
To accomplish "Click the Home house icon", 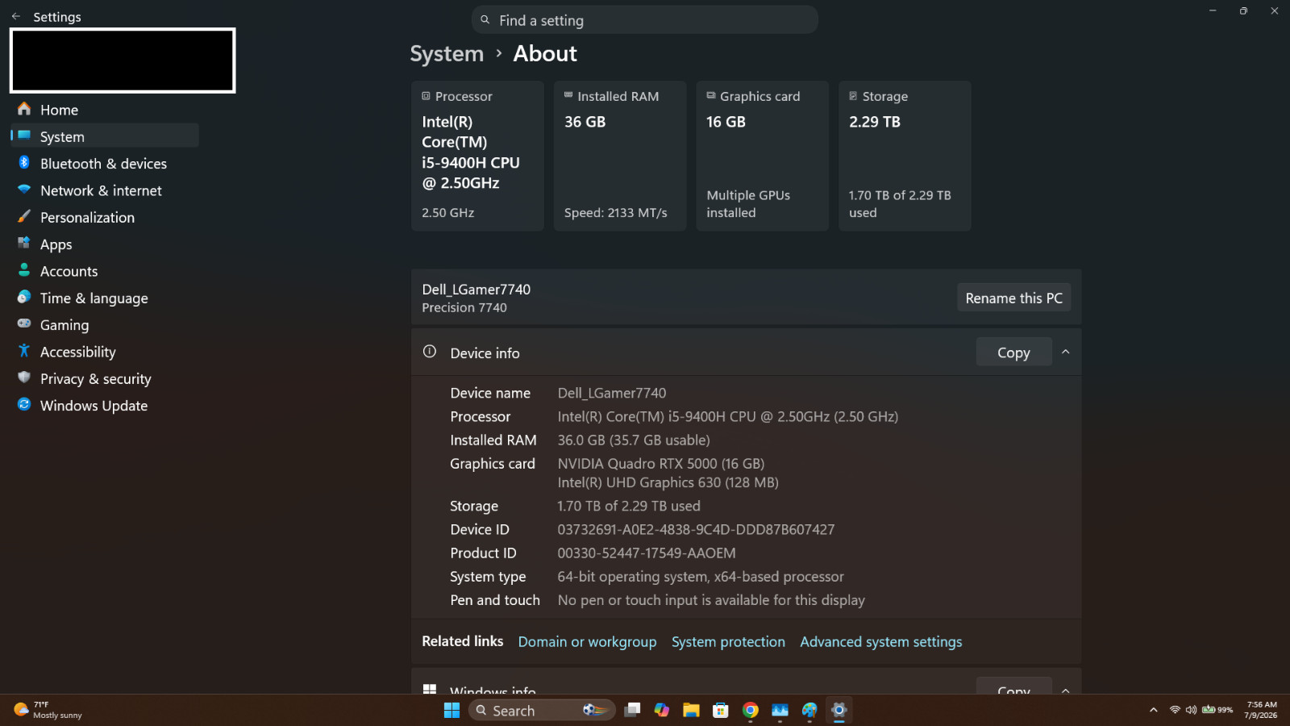I will 24,109.
